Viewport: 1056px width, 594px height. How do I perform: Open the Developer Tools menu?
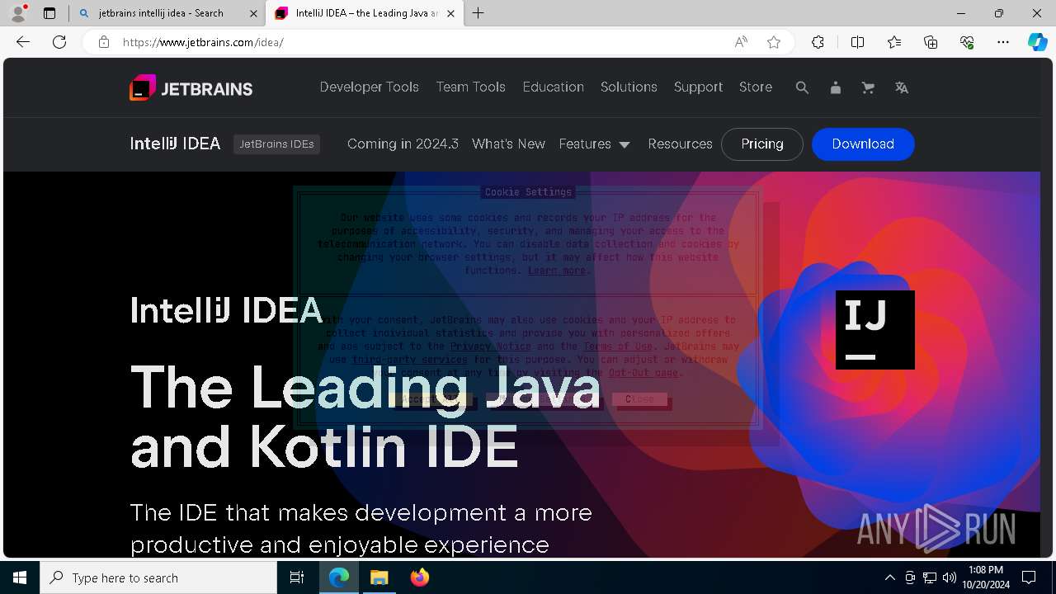[369, 87]
